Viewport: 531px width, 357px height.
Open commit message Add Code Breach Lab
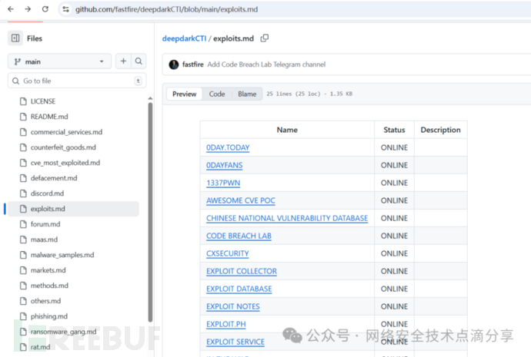click(x=266, y=64)
